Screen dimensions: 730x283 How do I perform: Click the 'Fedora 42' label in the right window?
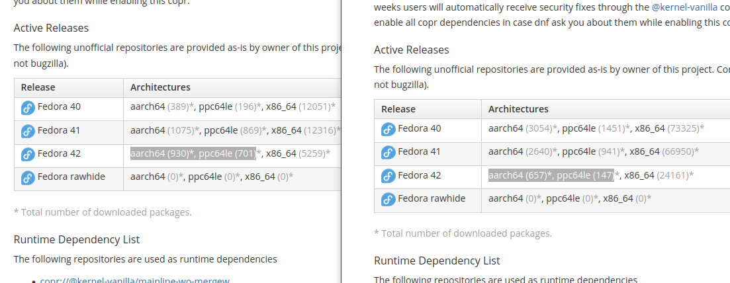click(x=420, y=175)
